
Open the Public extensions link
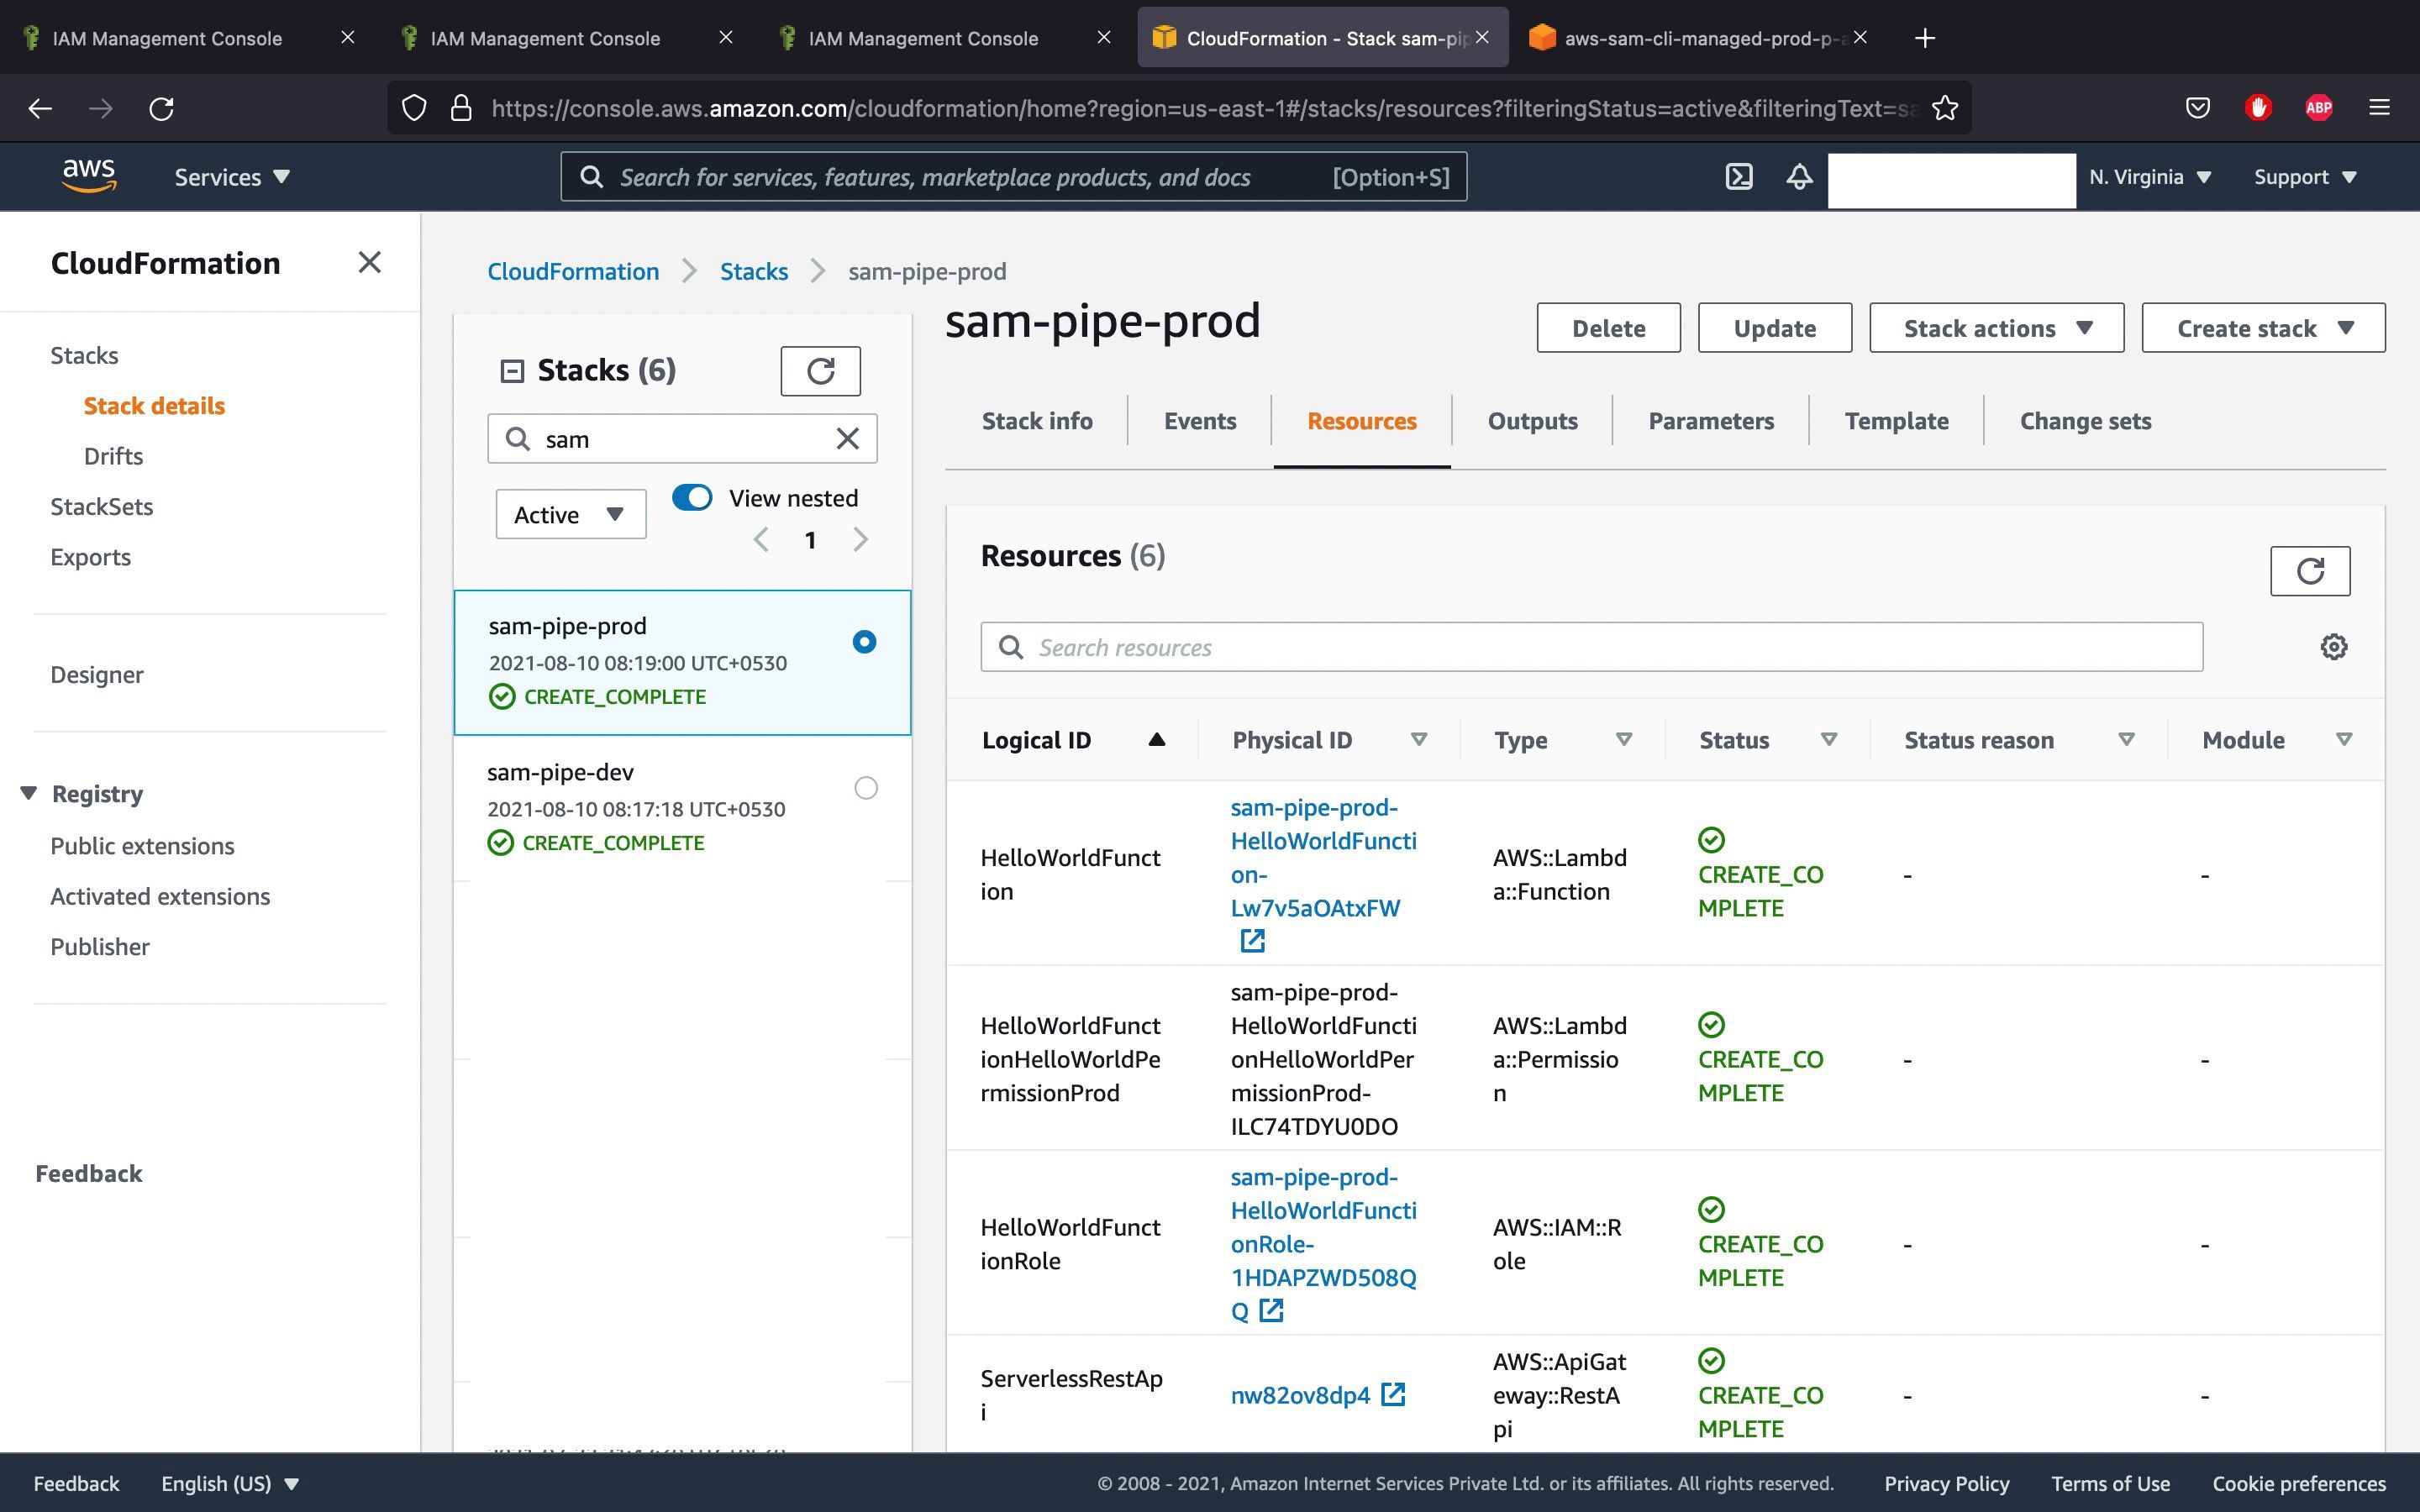pyautogui.click(x=142, y=846)
